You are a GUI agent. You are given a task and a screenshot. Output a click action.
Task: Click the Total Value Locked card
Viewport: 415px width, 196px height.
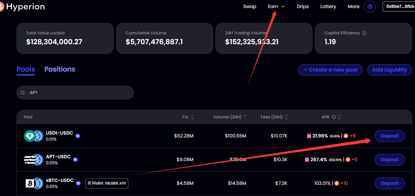(65, 38)
